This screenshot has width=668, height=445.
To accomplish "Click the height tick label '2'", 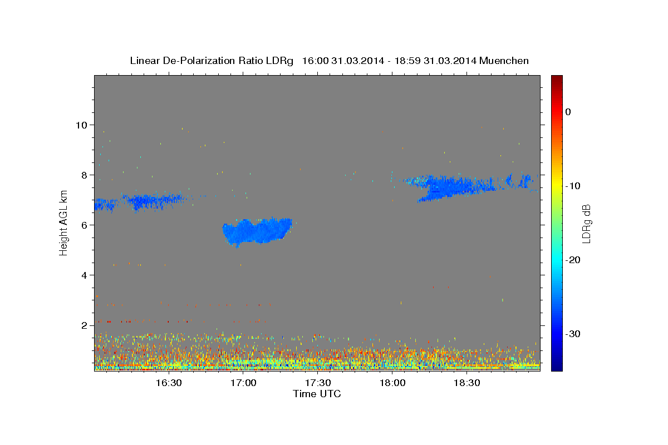I will point(86,325).
